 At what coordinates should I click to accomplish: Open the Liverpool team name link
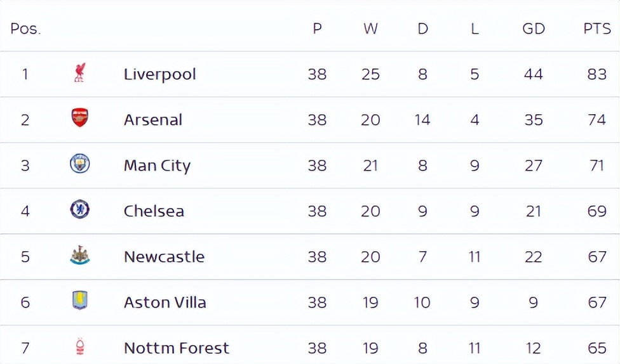[x=159, y=74]
